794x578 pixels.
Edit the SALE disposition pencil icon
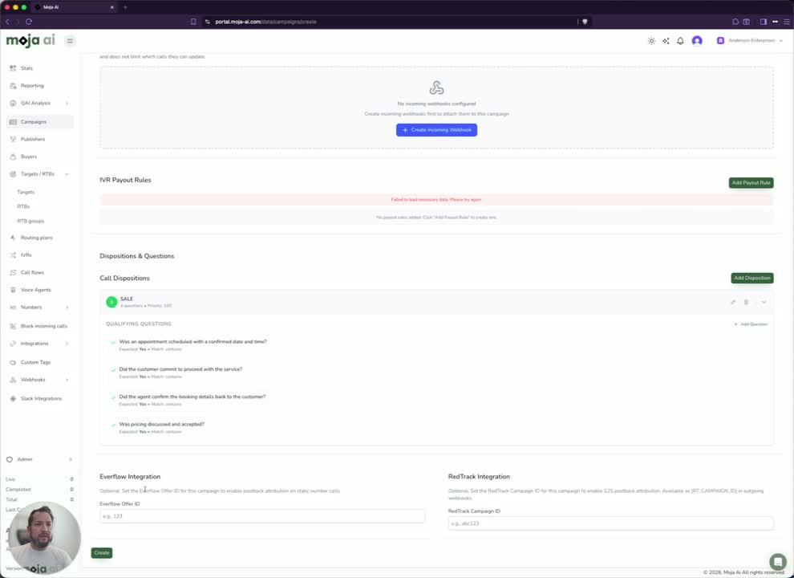[733, 302]
